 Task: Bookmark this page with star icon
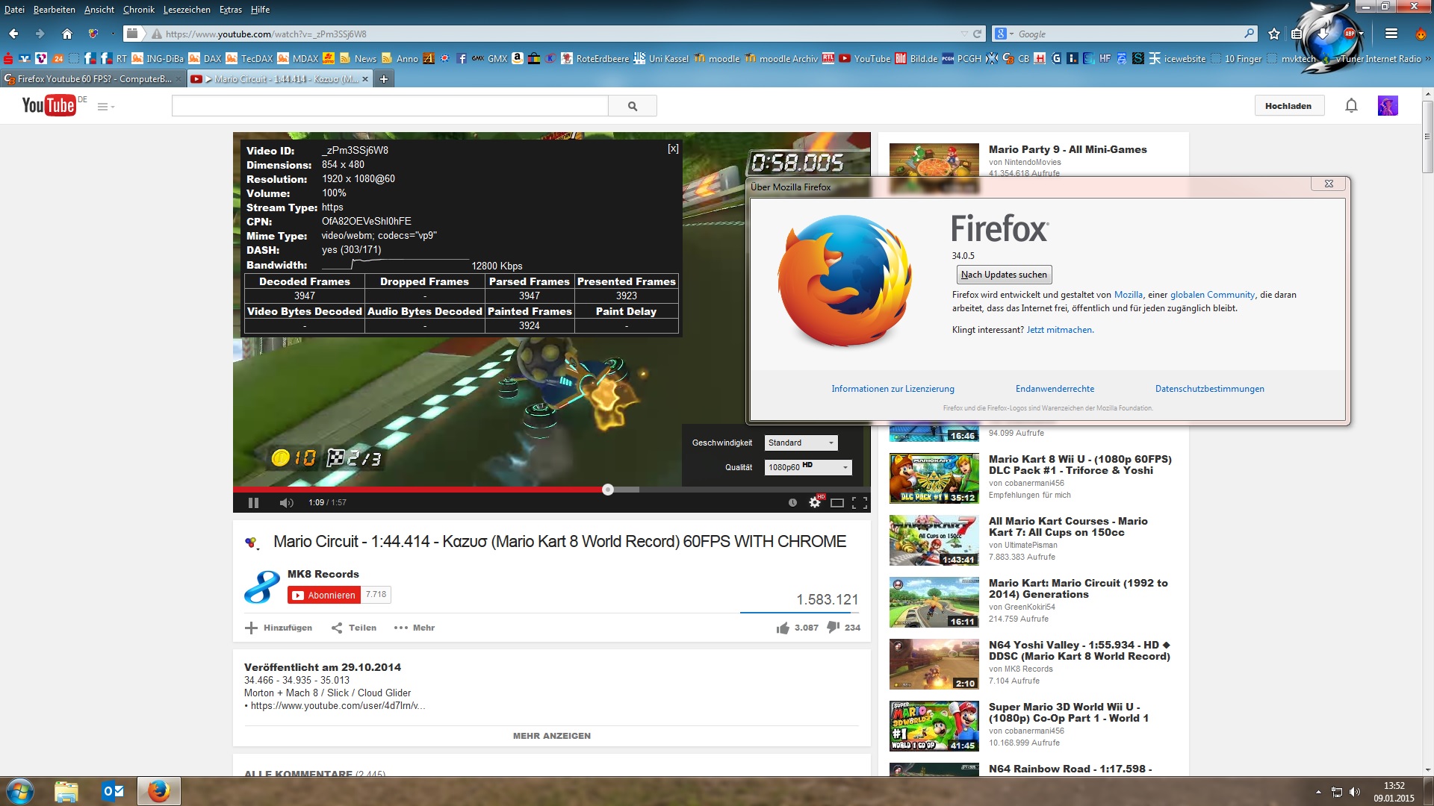[x=1274, y=34]
